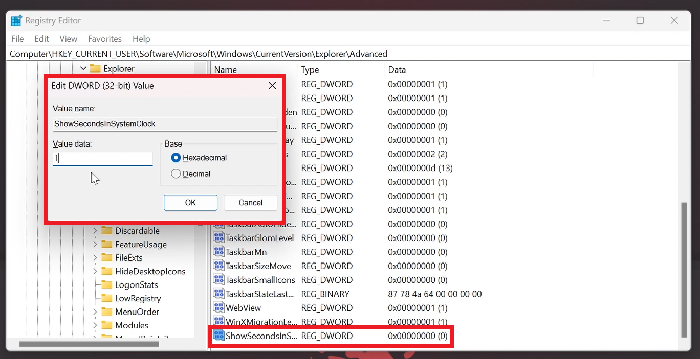The height and width of the screenshot is (359, 700).
Task: Open the Help menu
Action: coord(141,39)
